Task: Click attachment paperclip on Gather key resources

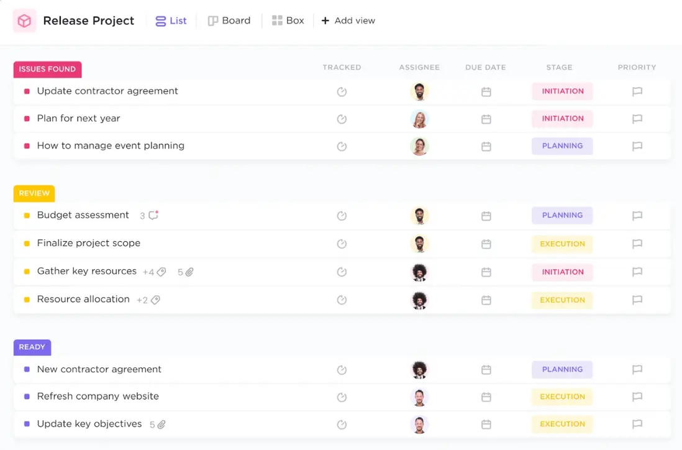Action: click(189, 272)
